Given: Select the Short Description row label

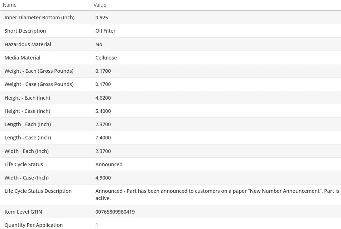Looking at the screenshot, I should [x=25, y=31].
